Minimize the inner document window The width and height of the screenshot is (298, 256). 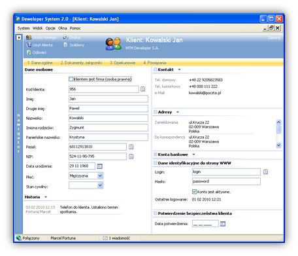[265, 28]
